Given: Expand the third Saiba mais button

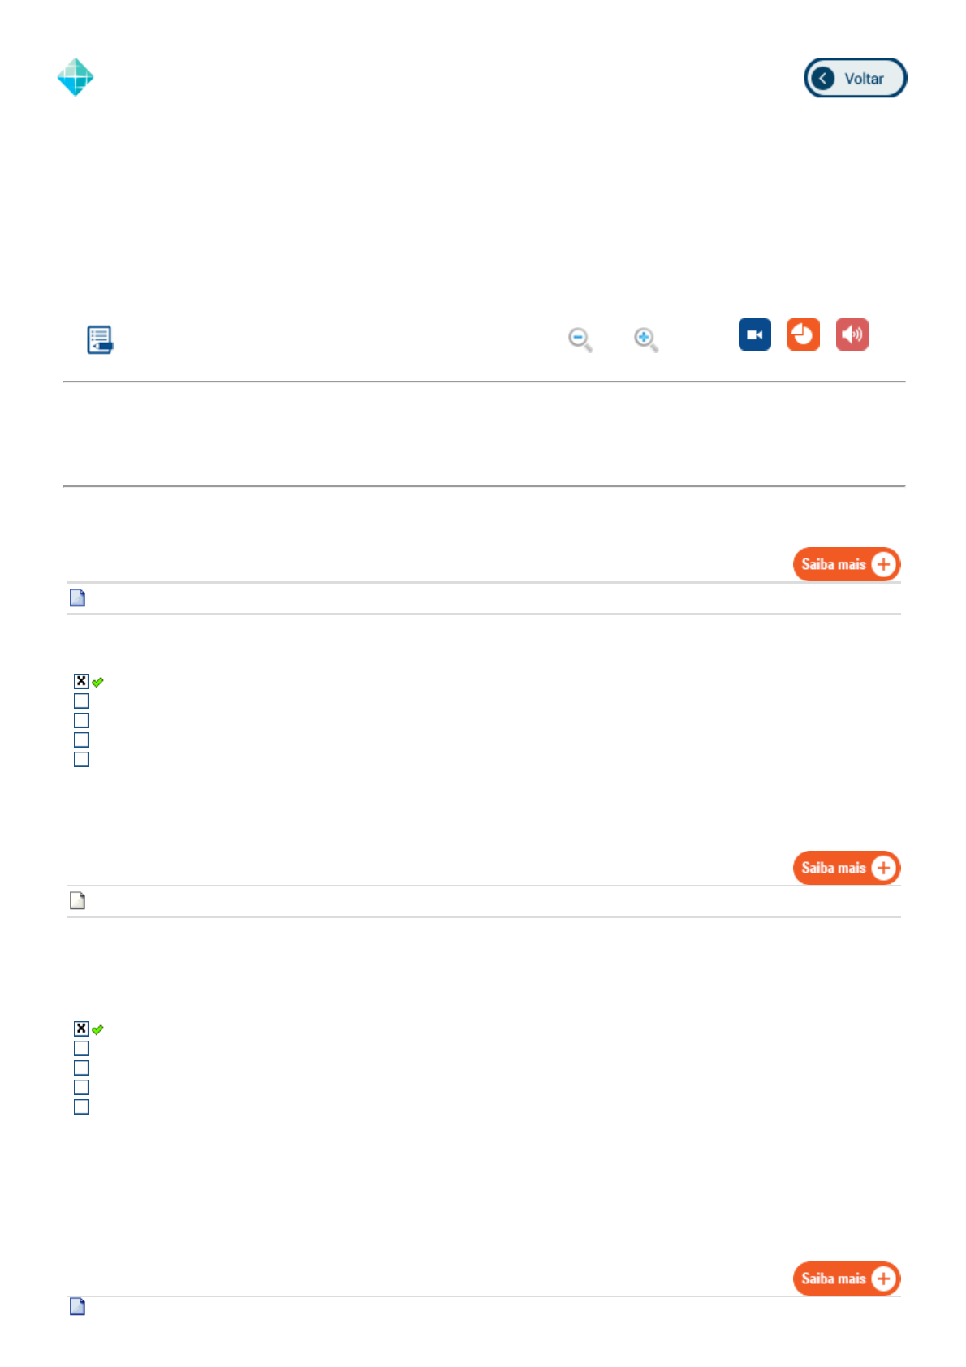Looking at the screenshot, I should pos(846,1279).
